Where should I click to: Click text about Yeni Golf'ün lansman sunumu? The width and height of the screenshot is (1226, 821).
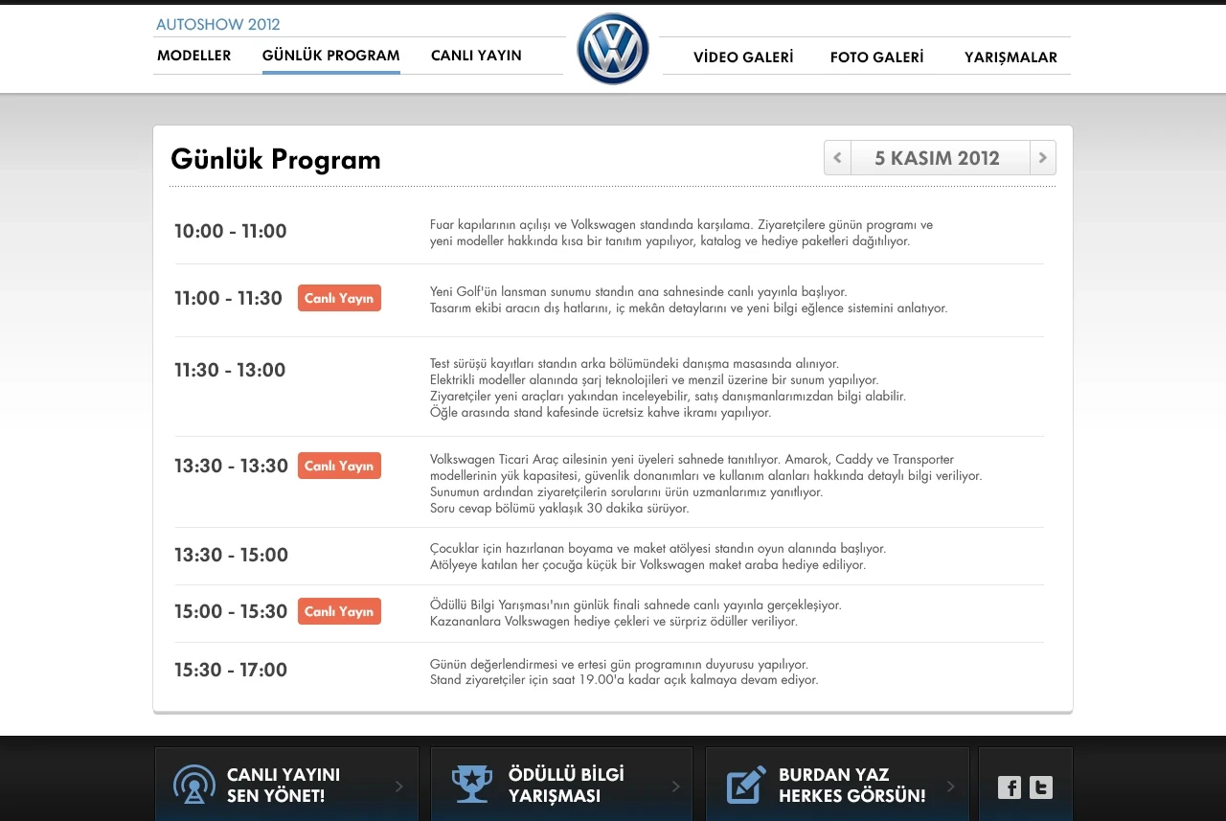click(x=689, y=300)
